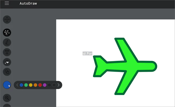Select the Move/Select tool

7,20
